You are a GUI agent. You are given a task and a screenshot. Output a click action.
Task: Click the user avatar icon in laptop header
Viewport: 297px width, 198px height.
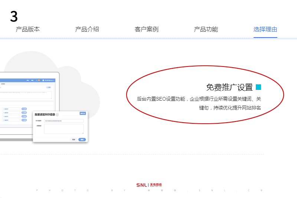tap(43, 80)
